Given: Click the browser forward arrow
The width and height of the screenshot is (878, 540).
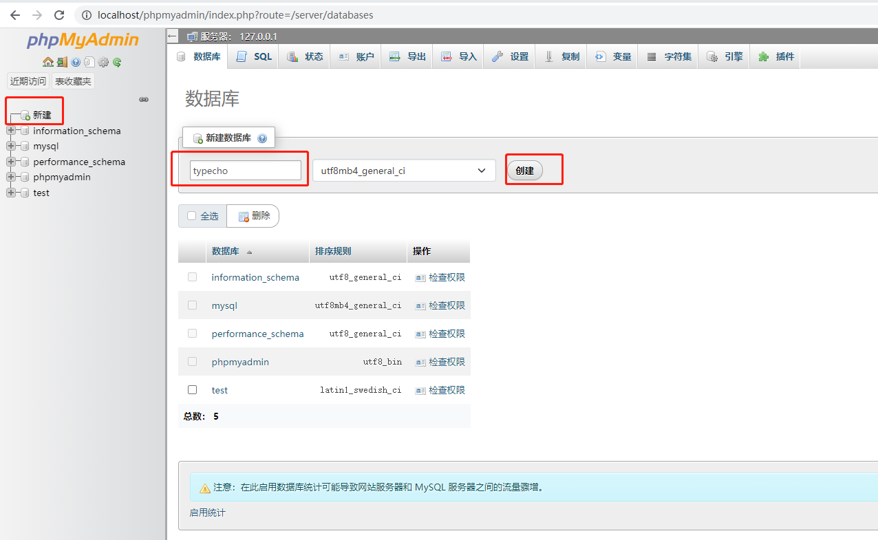Looking at the screenshot, I should point(37,14).
